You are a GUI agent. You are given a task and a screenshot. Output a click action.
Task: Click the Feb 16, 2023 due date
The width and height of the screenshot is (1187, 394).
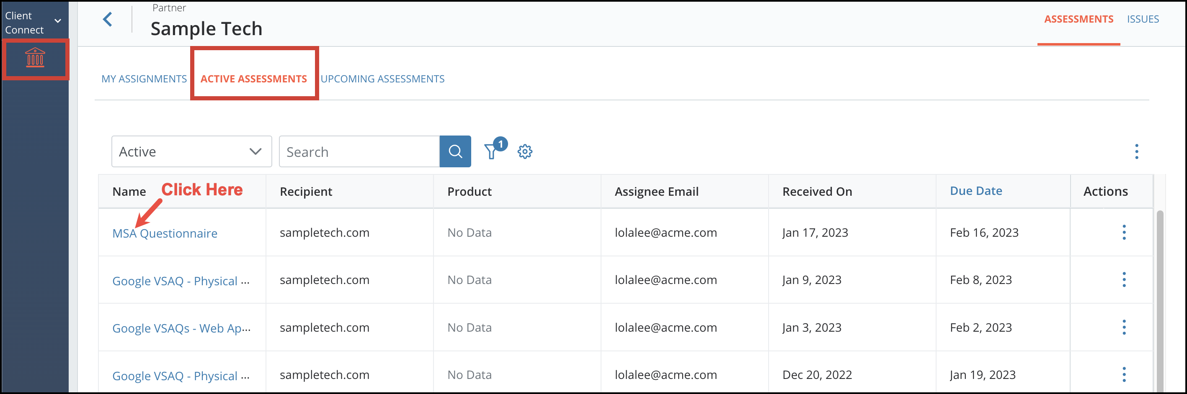pyautogui.click(x=984, y=233)
